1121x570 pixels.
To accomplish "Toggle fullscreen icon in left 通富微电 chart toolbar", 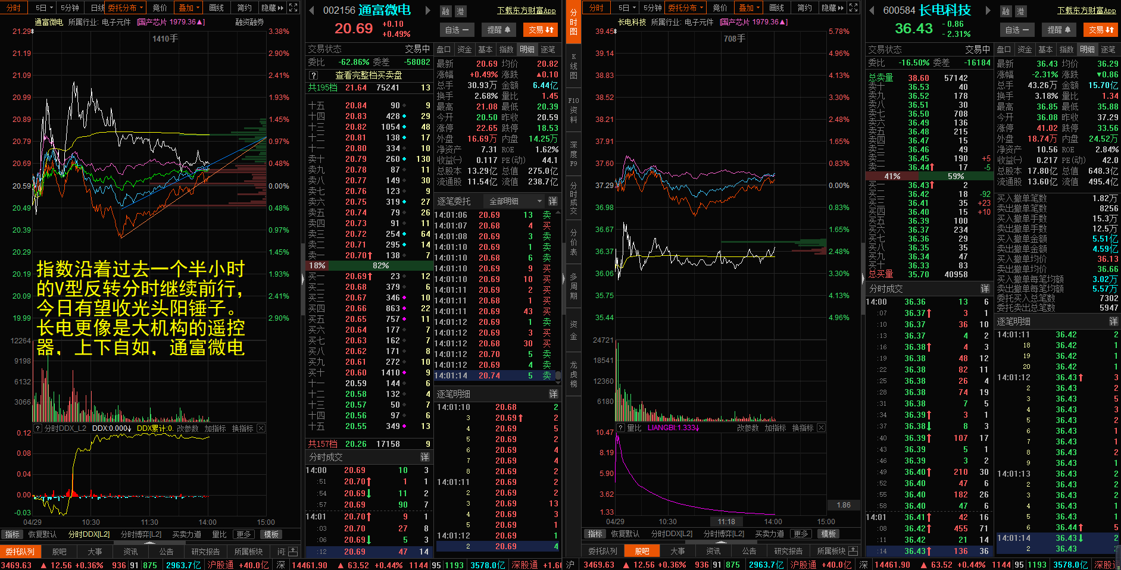I will click(x=293, y=8).
